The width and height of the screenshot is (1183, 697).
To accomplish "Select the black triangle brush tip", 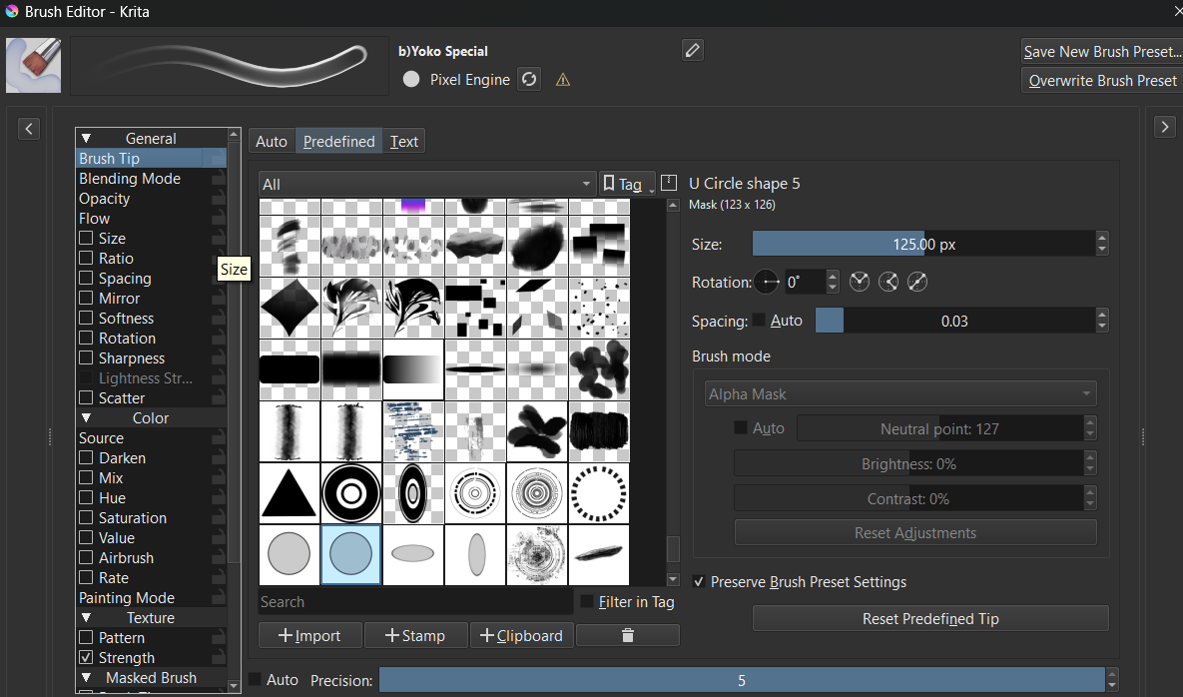I will 290,493.
